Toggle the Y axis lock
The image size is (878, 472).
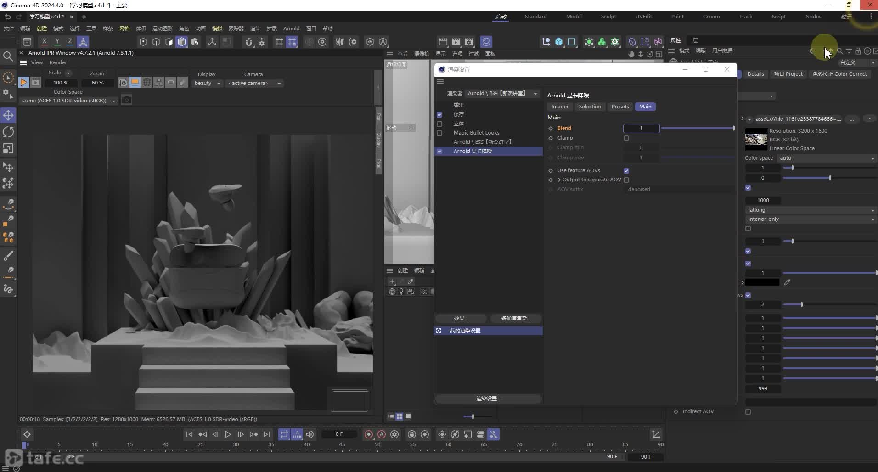pyautogui.click(x=57, y=42)
